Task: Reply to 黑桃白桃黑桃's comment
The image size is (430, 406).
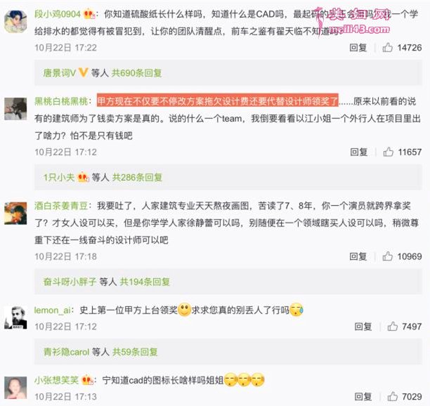Action: pyautogui.click(x=359, y=152)
